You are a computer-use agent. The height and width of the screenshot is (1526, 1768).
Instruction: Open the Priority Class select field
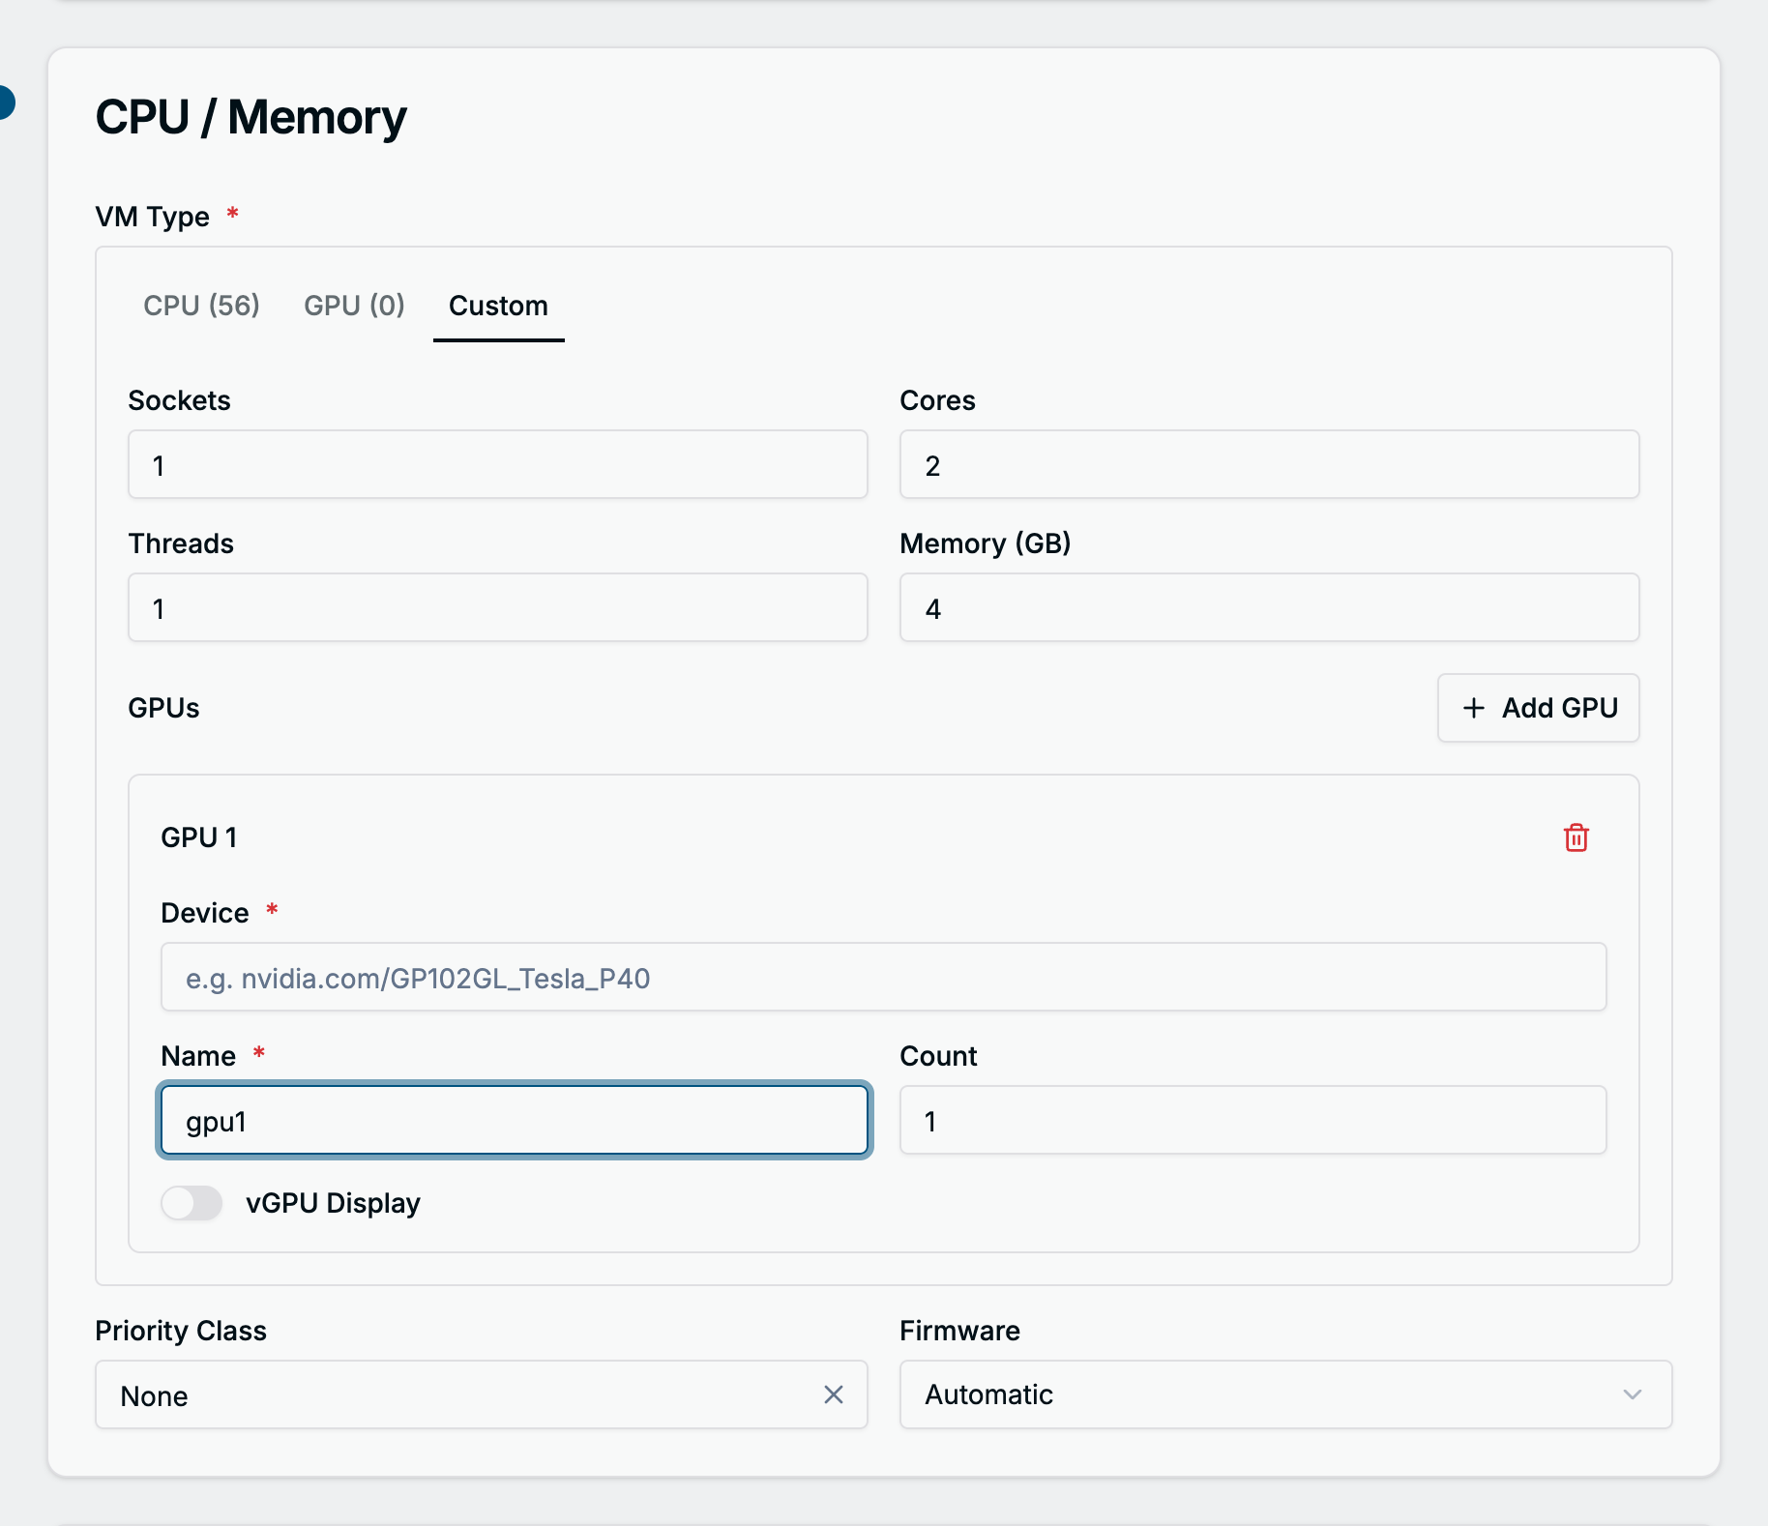pyautogui.click(x=482, y=1394)
